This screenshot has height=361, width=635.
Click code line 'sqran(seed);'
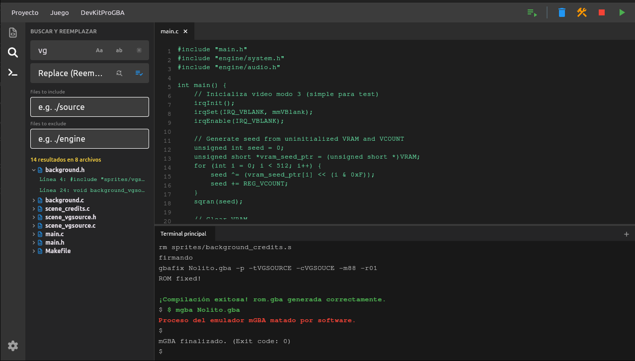click(218, 201)
